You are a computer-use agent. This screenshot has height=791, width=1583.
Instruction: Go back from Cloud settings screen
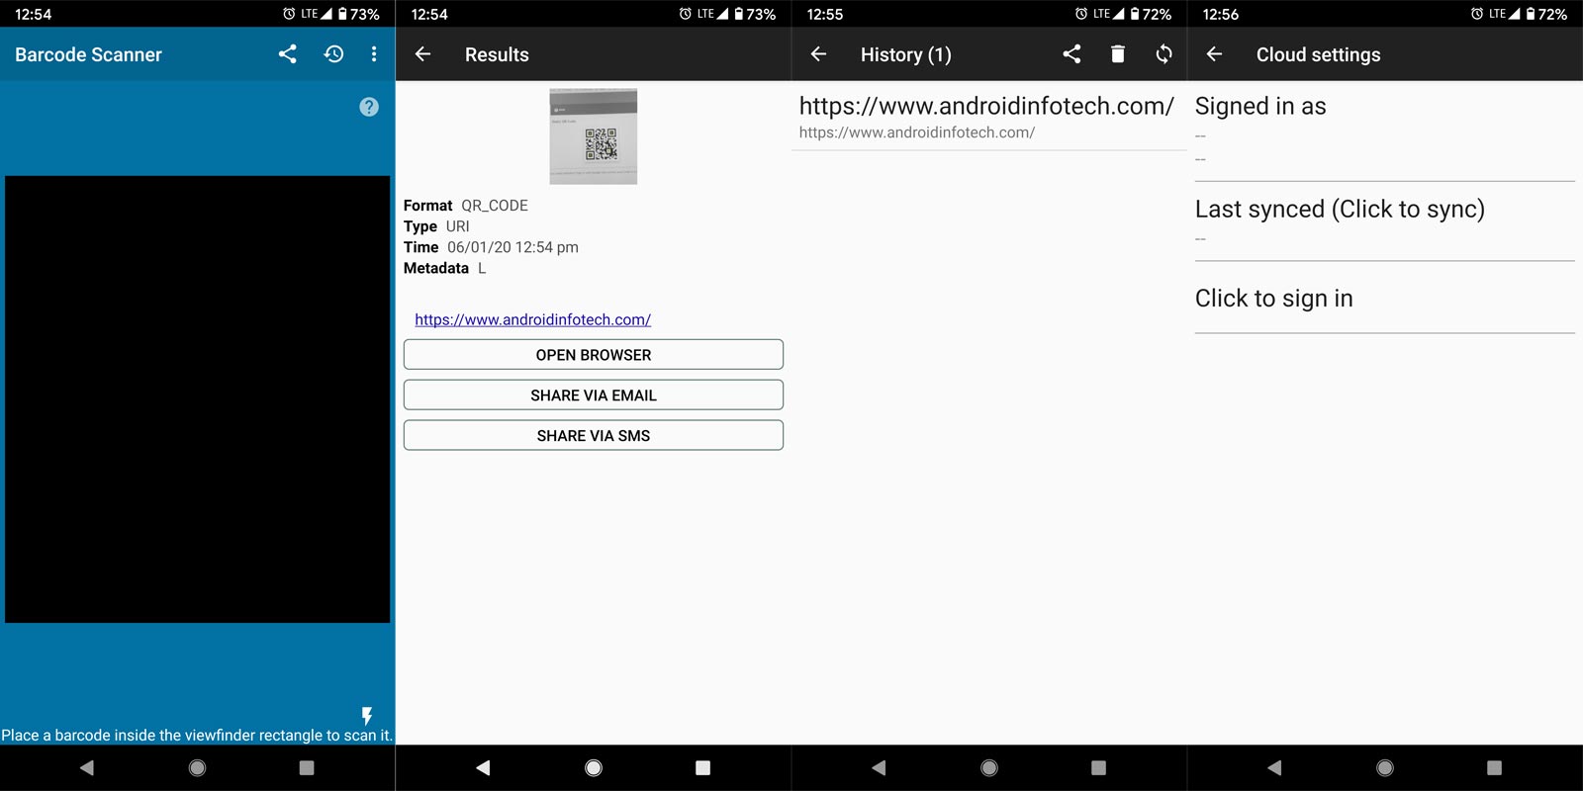click(x=1215, y=54)
